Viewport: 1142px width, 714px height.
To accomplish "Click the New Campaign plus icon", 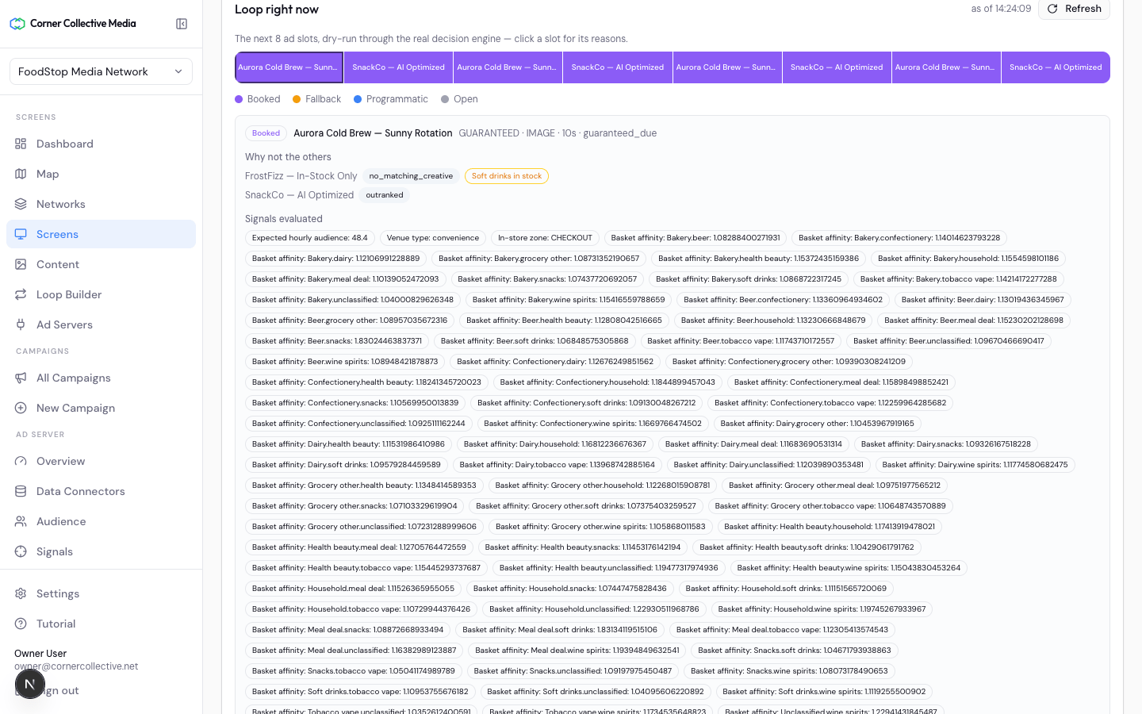I will (x=21, y=408).
